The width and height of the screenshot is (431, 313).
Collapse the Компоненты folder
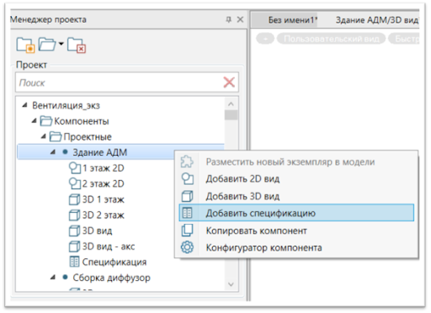[x=35, y=121]
